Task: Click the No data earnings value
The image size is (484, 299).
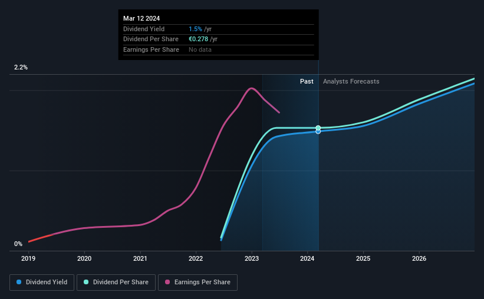Action: click(200, 49)
